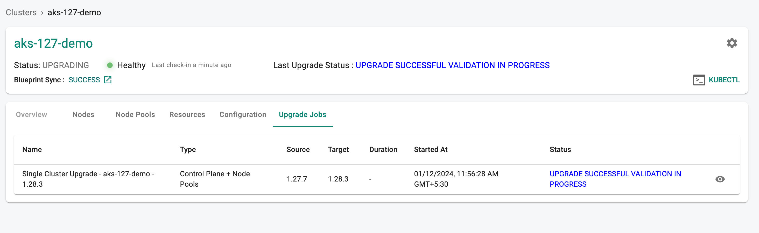The width and height of the screenshot is (759, 233).
Task: Click the aks-127-demo cluster title
Action: point(53,43)
